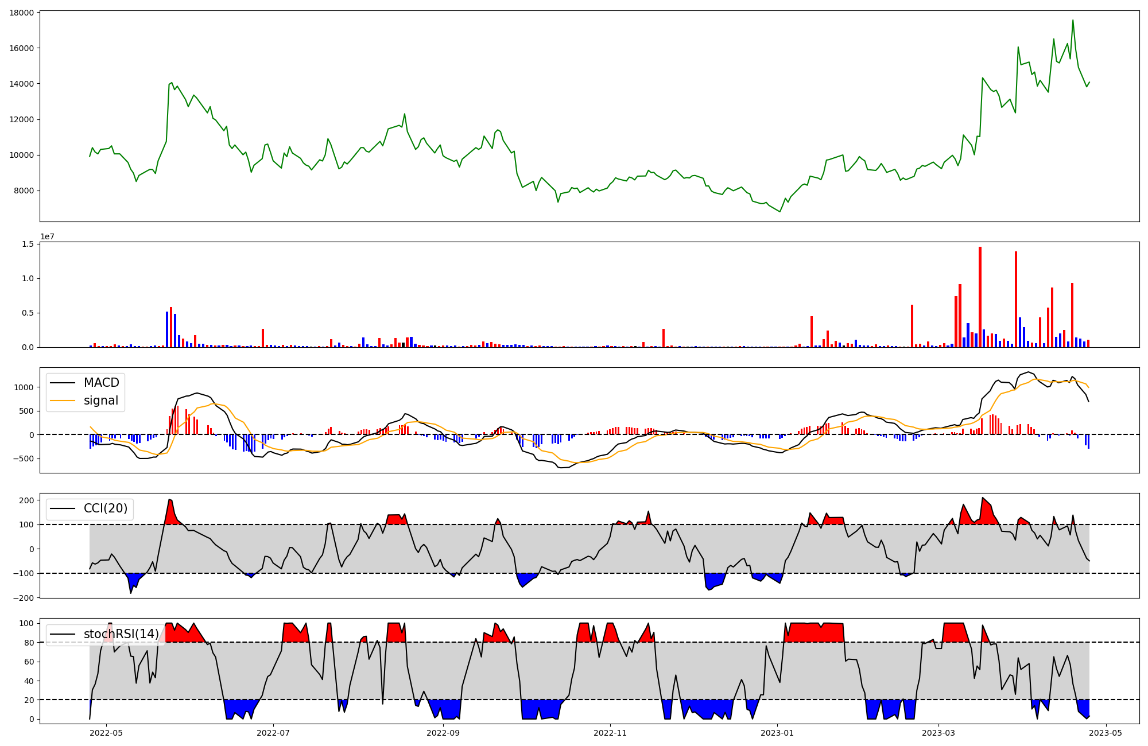The width and height of the screenshot is (1148, 746).
Task: Click the 2023-01 date label
Action: tap(777, 733)
